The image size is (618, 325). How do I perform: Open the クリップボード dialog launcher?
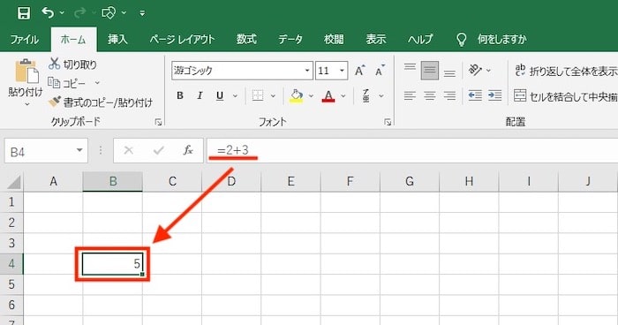click(158, 122)
